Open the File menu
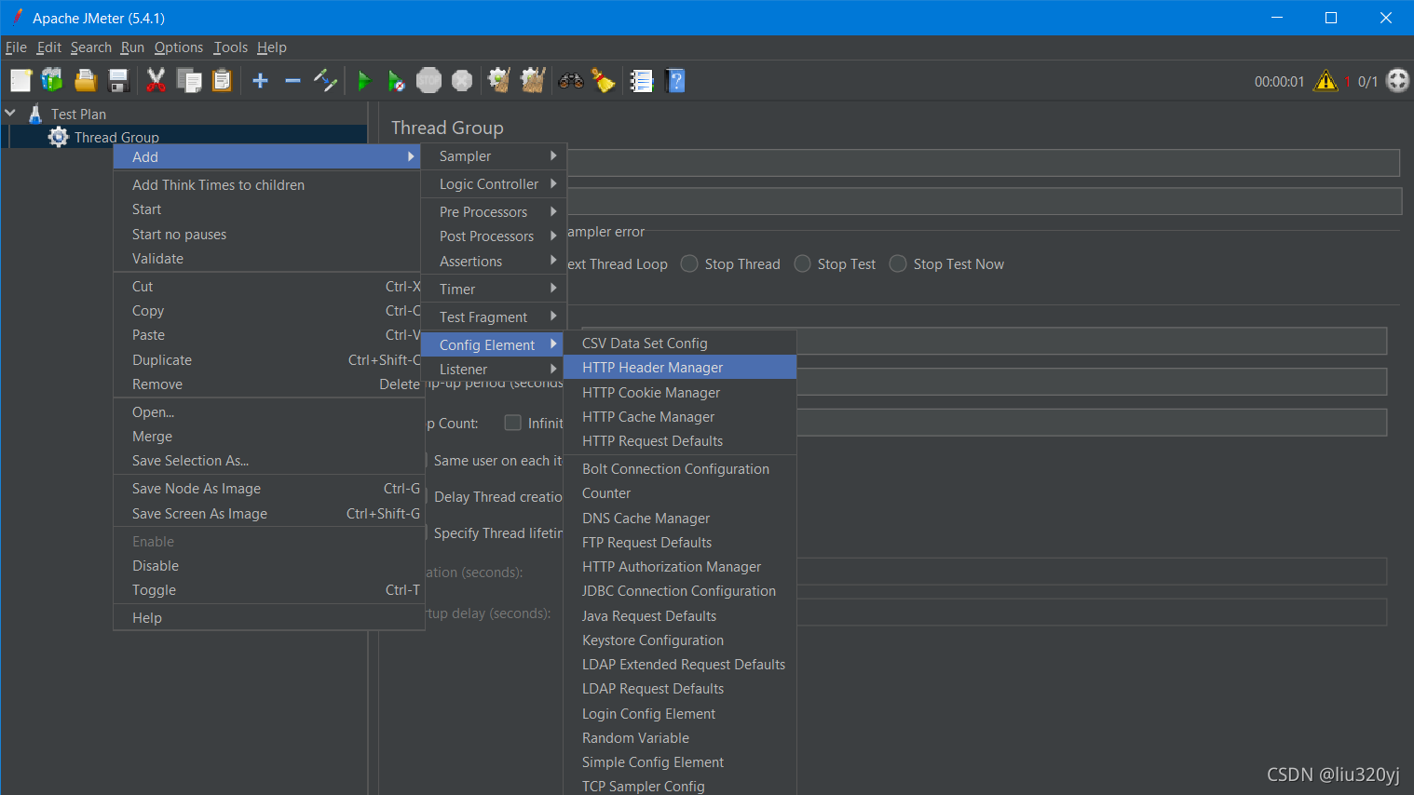Screen dimensions: 1414x795 (16, 47)
